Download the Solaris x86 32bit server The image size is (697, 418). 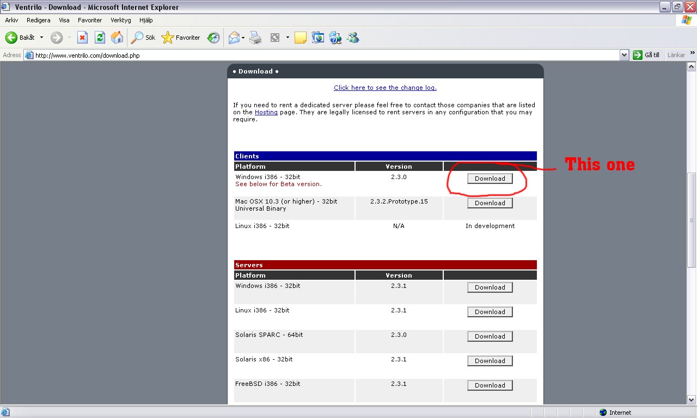pyautogui.click(x=490, y=361)
